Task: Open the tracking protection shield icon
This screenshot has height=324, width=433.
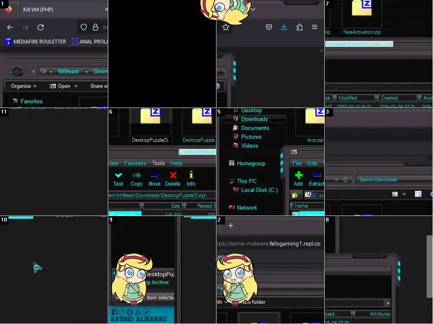Action: click(x=84, y=27)
